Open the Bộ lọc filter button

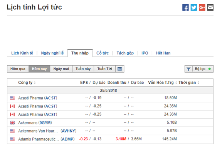point(199,69)
